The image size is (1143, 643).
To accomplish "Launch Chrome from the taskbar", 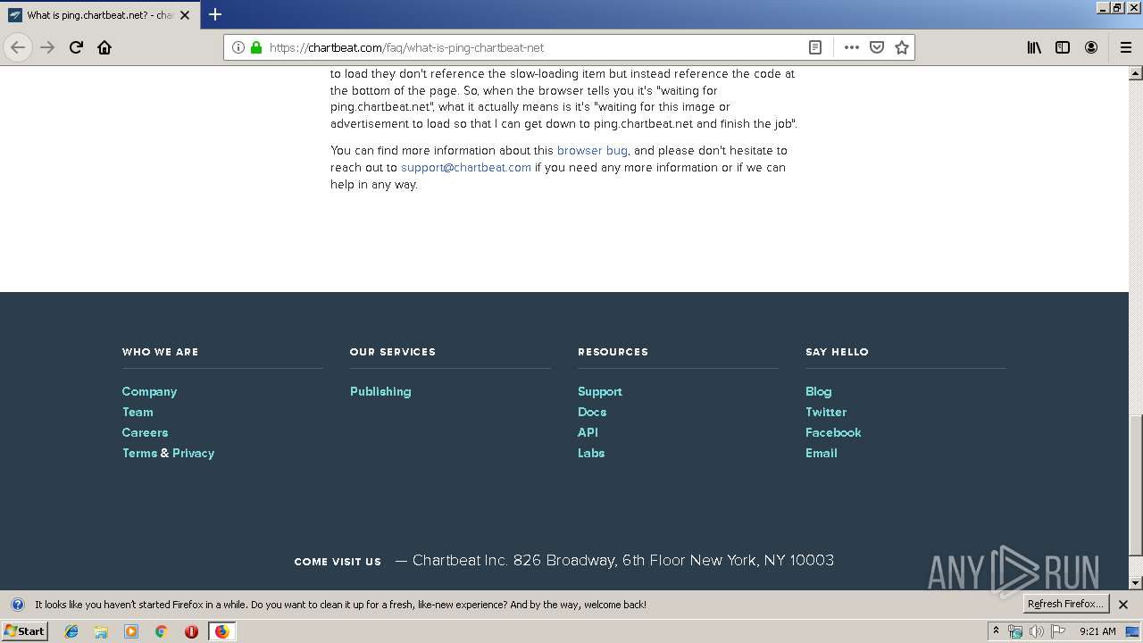I will point(161,631).
